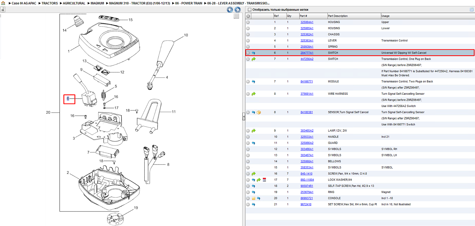Click the square icon at diagram top-right
Image resolution: width=475 pixels, height=226 pixels.
236,16
